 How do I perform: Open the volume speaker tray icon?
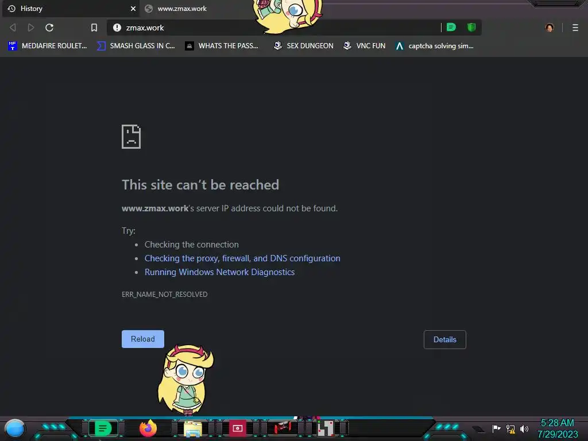tap(524, 428)
